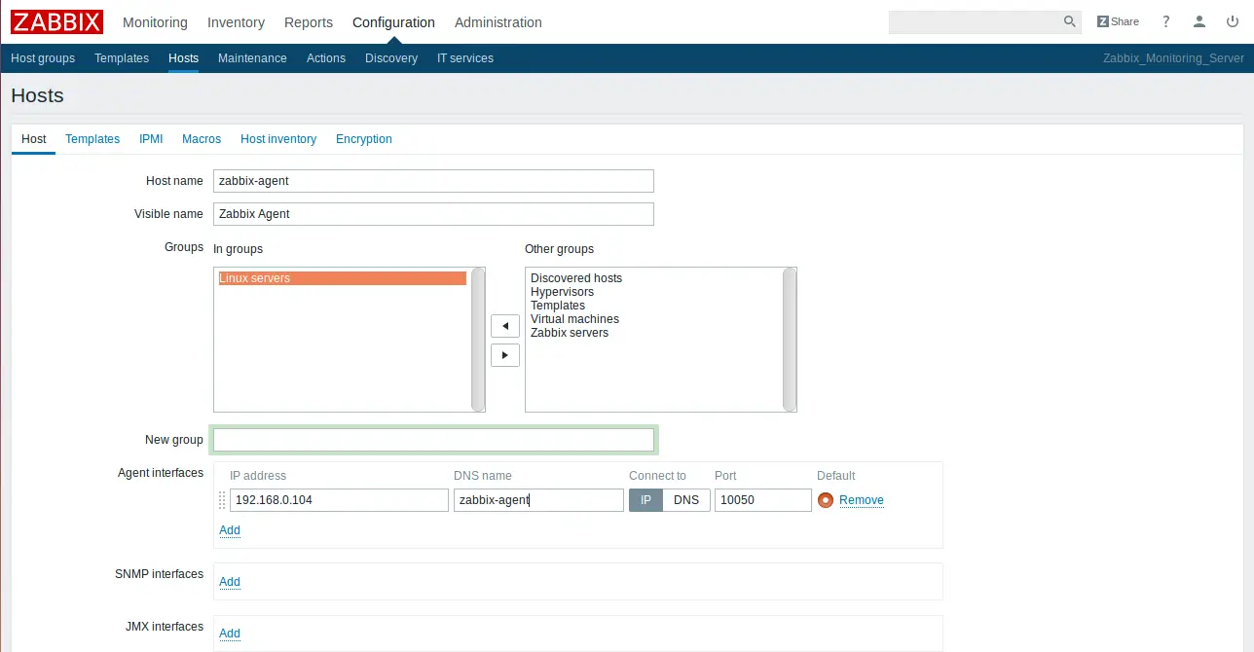Open the Configuration menu
The width and height of the screenshot is (1254, 652).
(x=393, y=22)
